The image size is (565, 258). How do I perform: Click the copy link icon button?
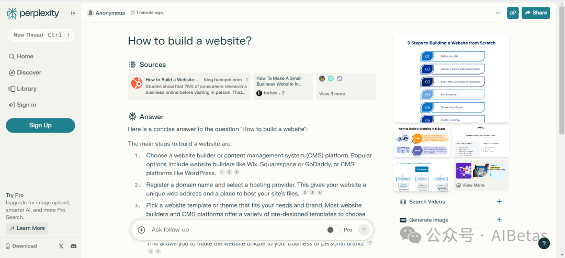[x=513, y=13]
